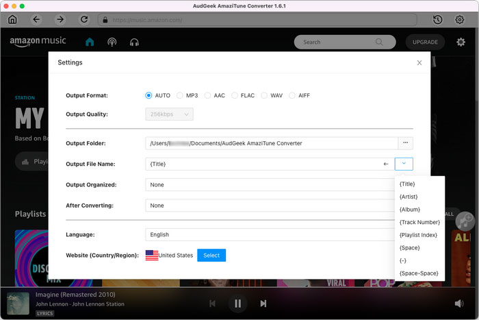479x320 pixels.
Task: Open Output Quality 256kbps dropdown
Action: pyautogui.click(x=169, y=114)
